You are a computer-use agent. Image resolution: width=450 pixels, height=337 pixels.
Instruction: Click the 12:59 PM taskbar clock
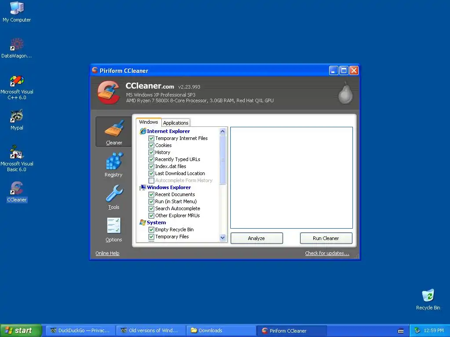[434, 331]
